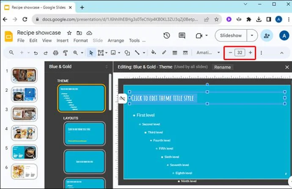This screenshot has height=189, width=292.
Task: Click the zoom magnifier tool
Action: pyautogui.click(x=75, y=53)
